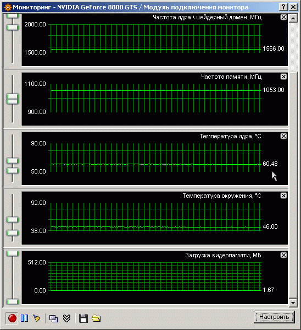
Task: Clear history with the broom icon
Action: (36, 318)
